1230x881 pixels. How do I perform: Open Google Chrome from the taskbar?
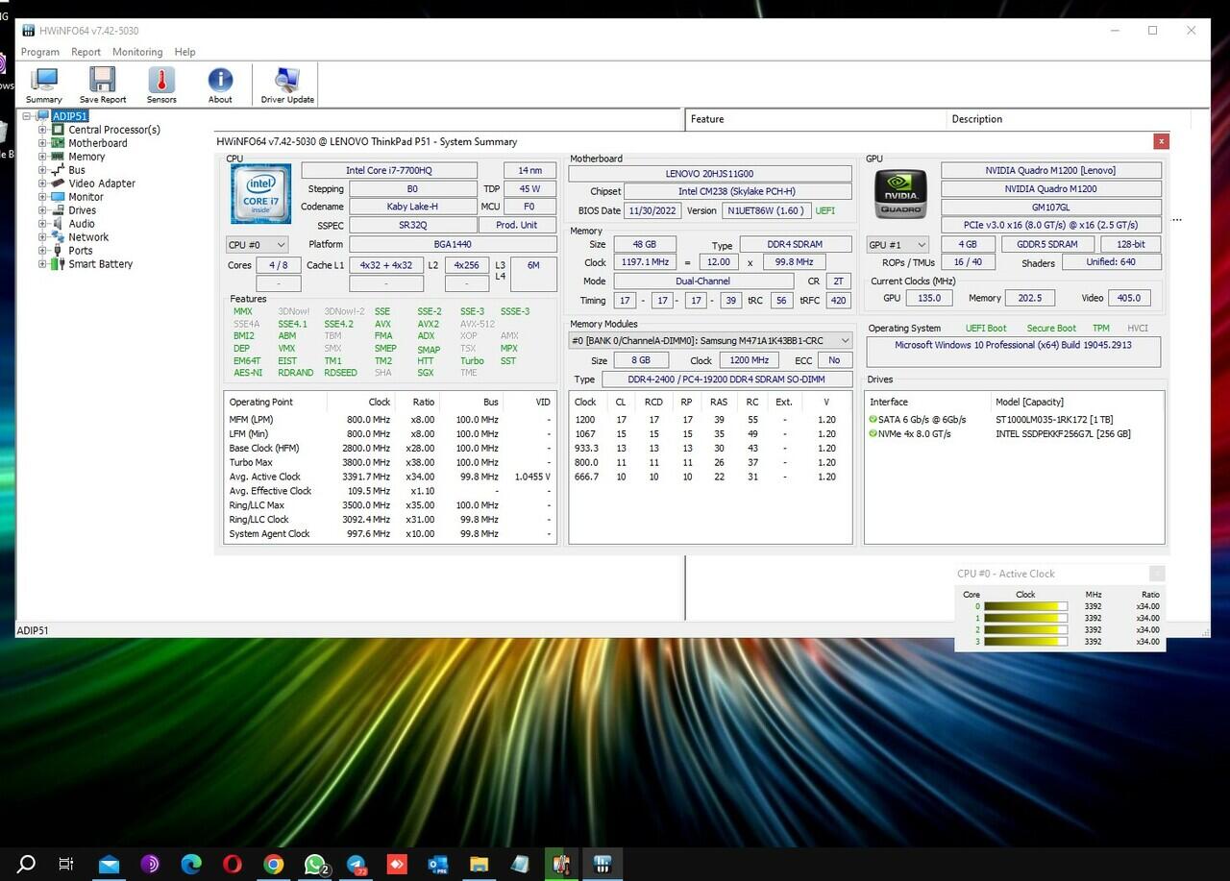point(274,864)
